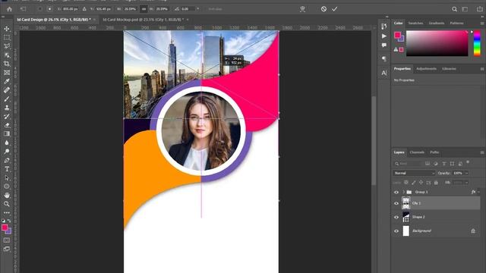This screenshot has height=273, width=486.
Task: Switch to the Id Card Mockup document tab
Action: click(x=143, y=20)
